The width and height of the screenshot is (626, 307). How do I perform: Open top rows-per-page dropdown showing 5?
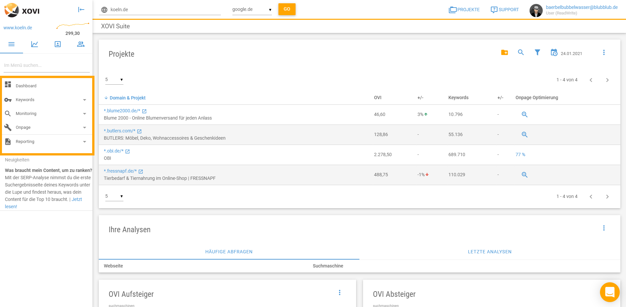(114, 80)
